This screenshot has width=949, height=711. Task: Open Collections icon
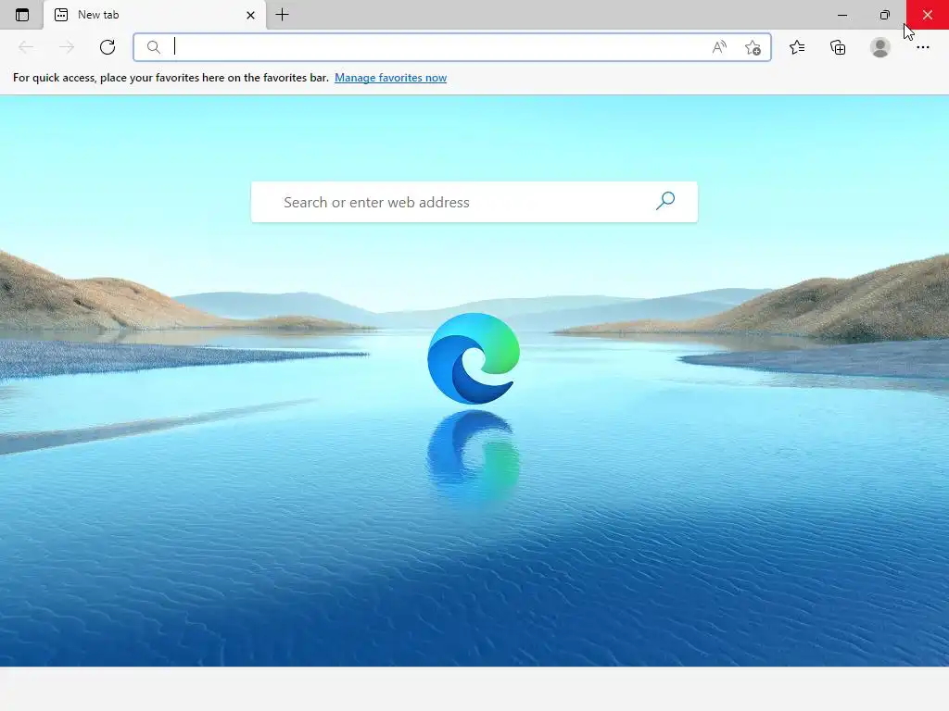click(x=838, y=47)
